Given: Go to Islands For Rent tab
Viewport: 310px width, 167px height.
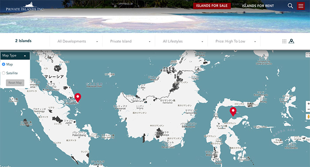Looking at the screenshot, I should point(258,6).
